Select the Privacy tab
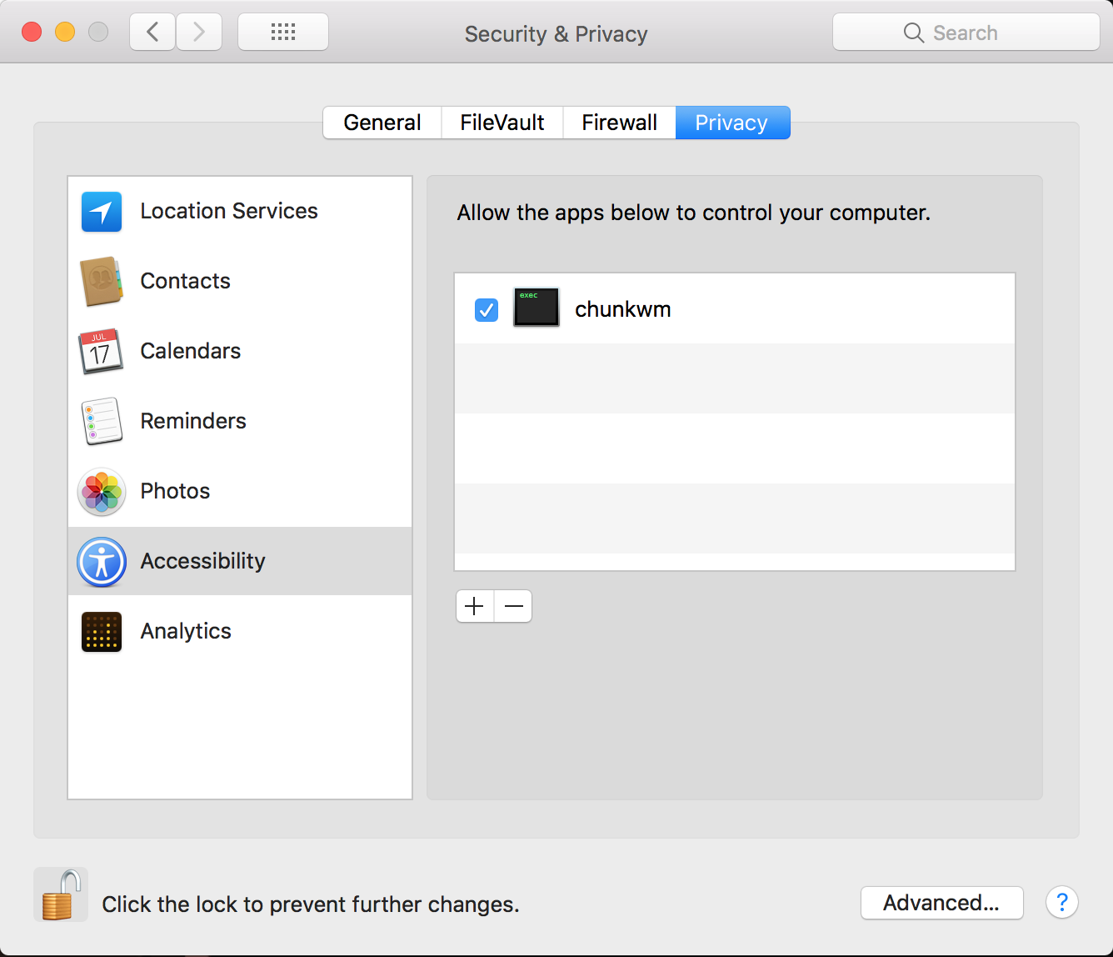This screenshot has width=1113, height=957. (732, 123)
